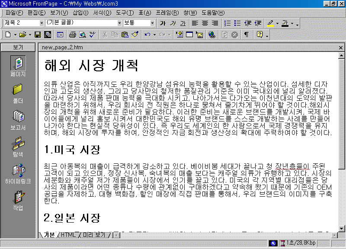346x249 pixels.
Task: Create a new page with the New icon
Action: [8, 35]
